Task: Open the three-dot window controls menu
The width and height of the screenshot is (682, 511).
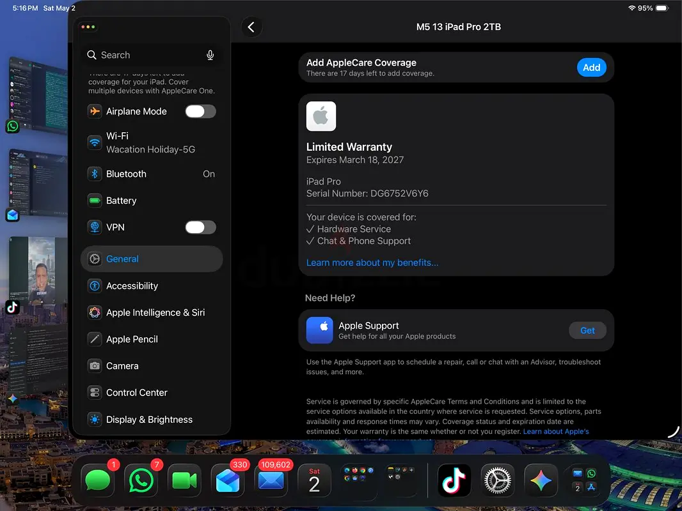Action: (88, 27)
